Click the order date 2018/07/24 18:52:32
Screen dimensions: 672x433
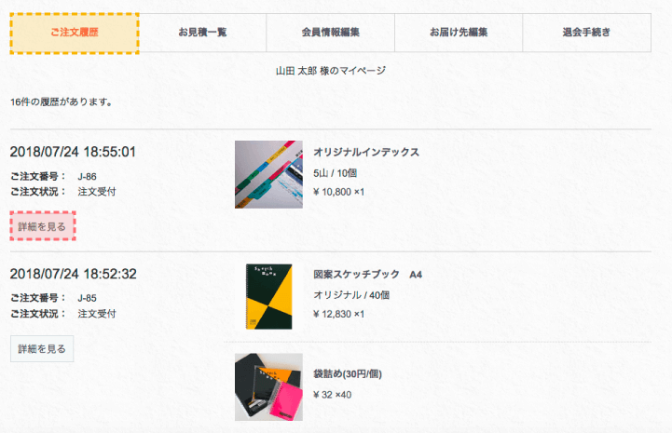(73, 274)
